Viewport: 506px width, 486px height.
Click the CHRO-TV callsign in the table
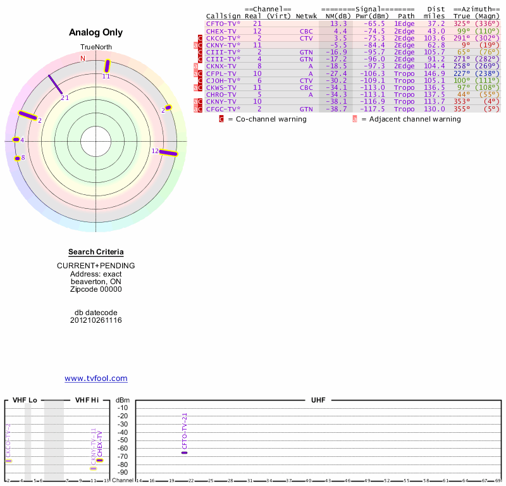click(x=221, y=94)
